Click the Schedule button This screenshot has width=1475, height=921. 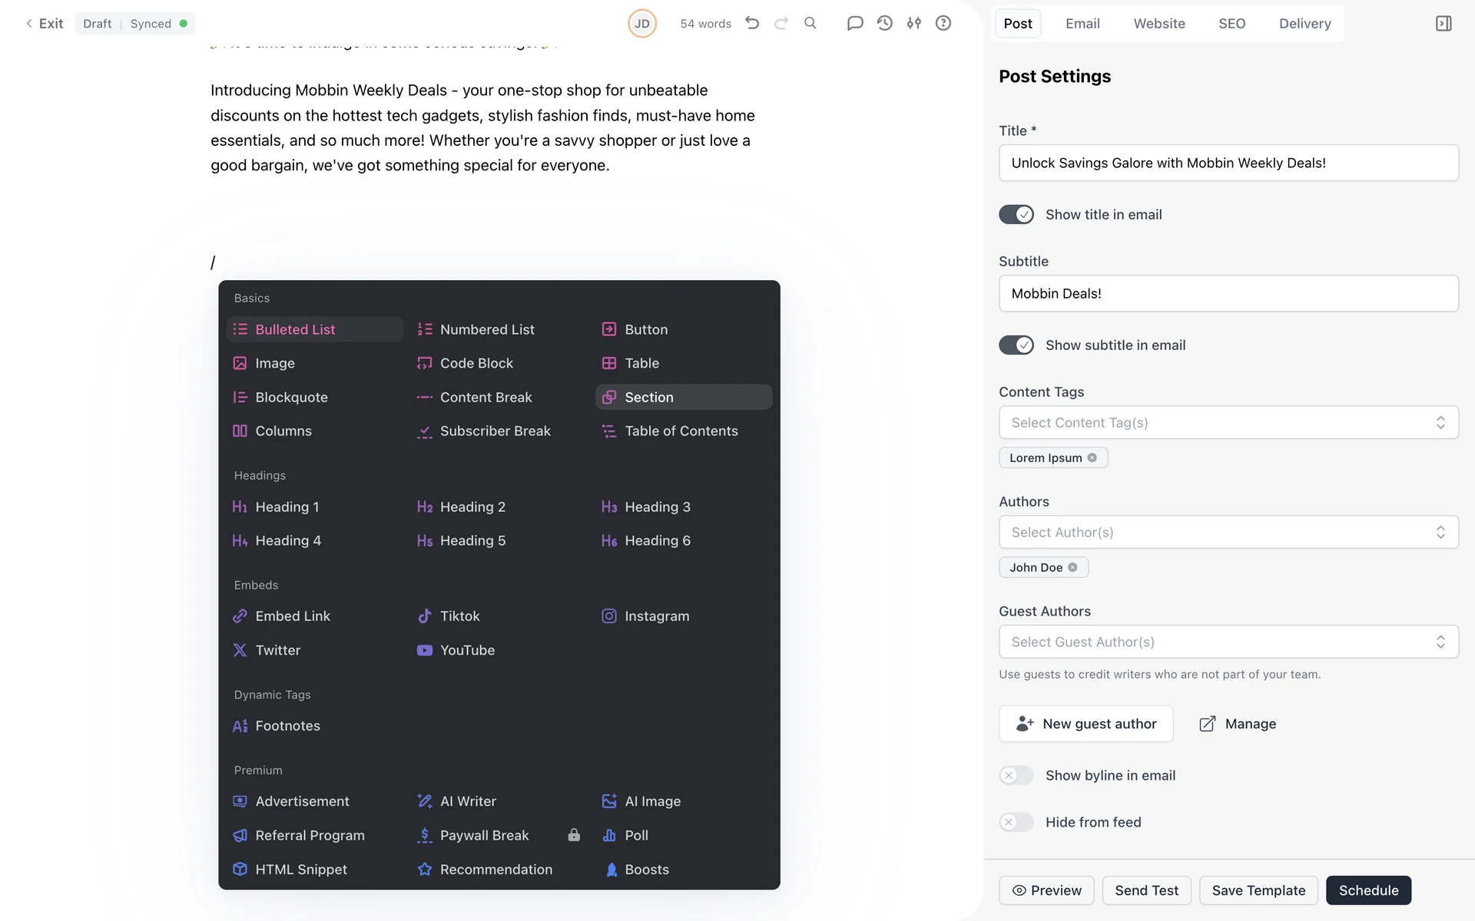click(1367, 890)
